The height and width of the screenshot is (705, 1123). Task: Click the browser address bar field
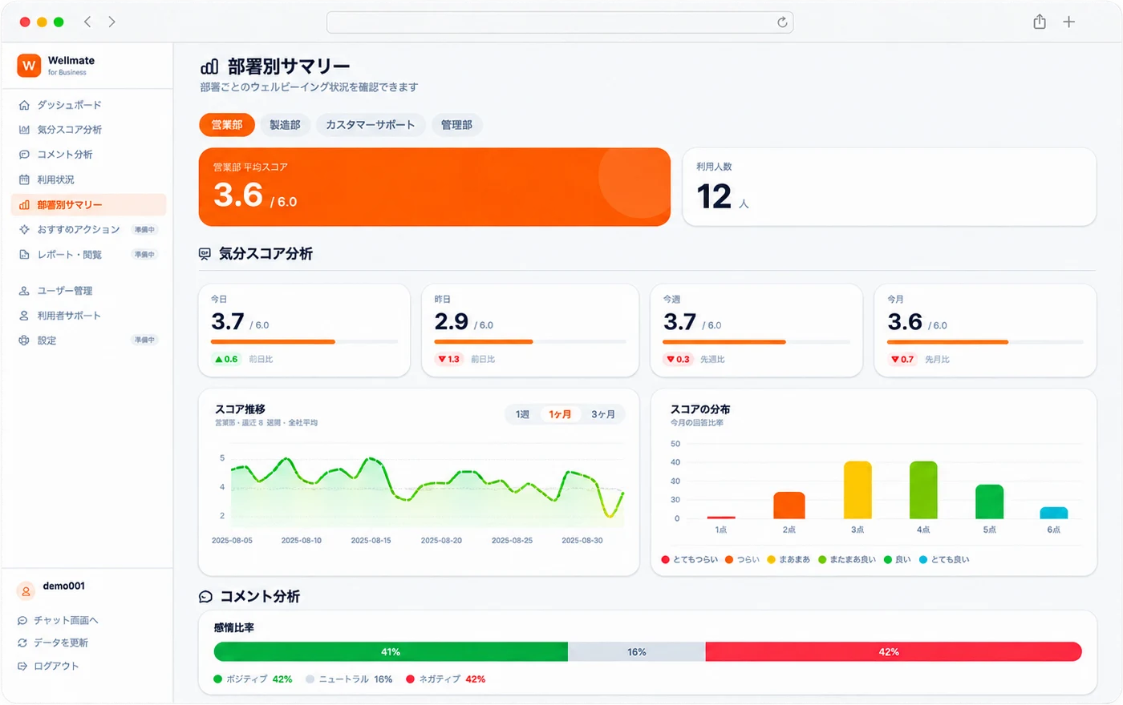click(560, 22)
